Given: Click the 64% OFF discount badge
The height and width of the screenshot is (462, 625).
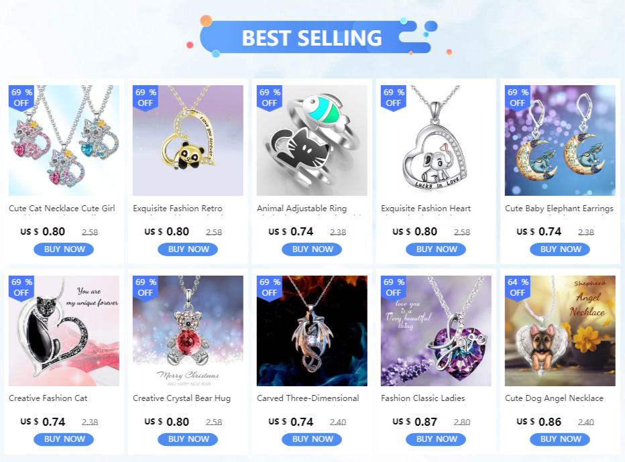Looking at the screenshot, I should coord(518,288).
